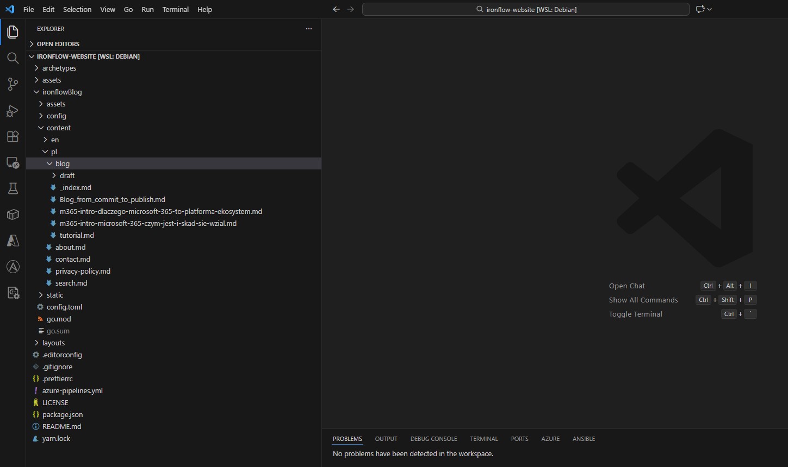Click the Show All Commands shortcut
The width and height of the screenshot is (788, 467).
[643, 300]
